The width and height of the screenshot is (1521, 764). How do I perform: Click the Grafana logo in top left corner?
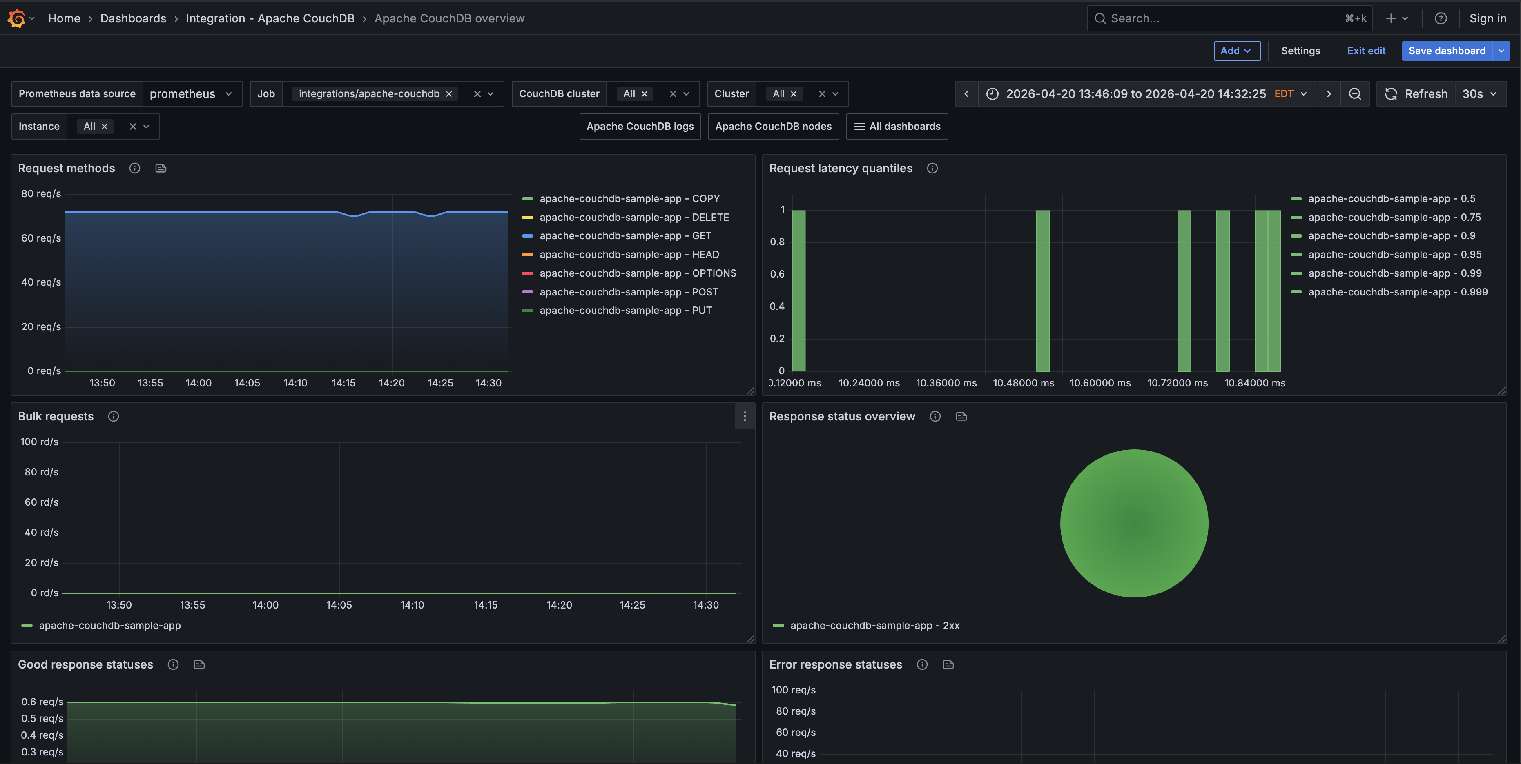[17, 18]
